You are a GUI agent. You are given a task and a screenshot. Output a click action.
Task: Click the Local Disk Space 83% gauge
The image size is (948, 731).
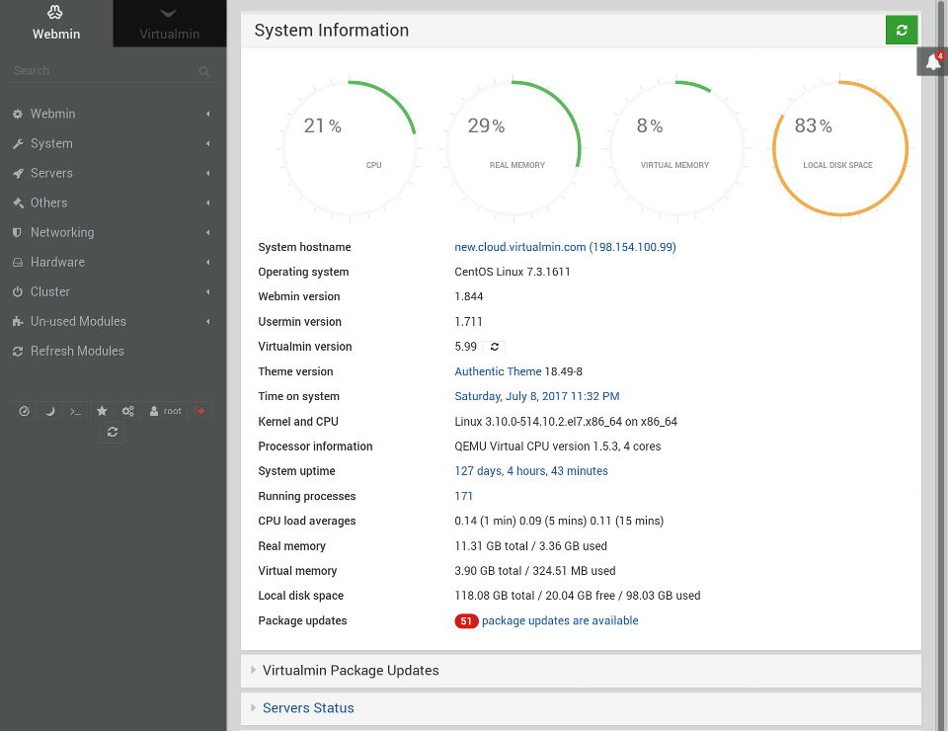[839, 147]
